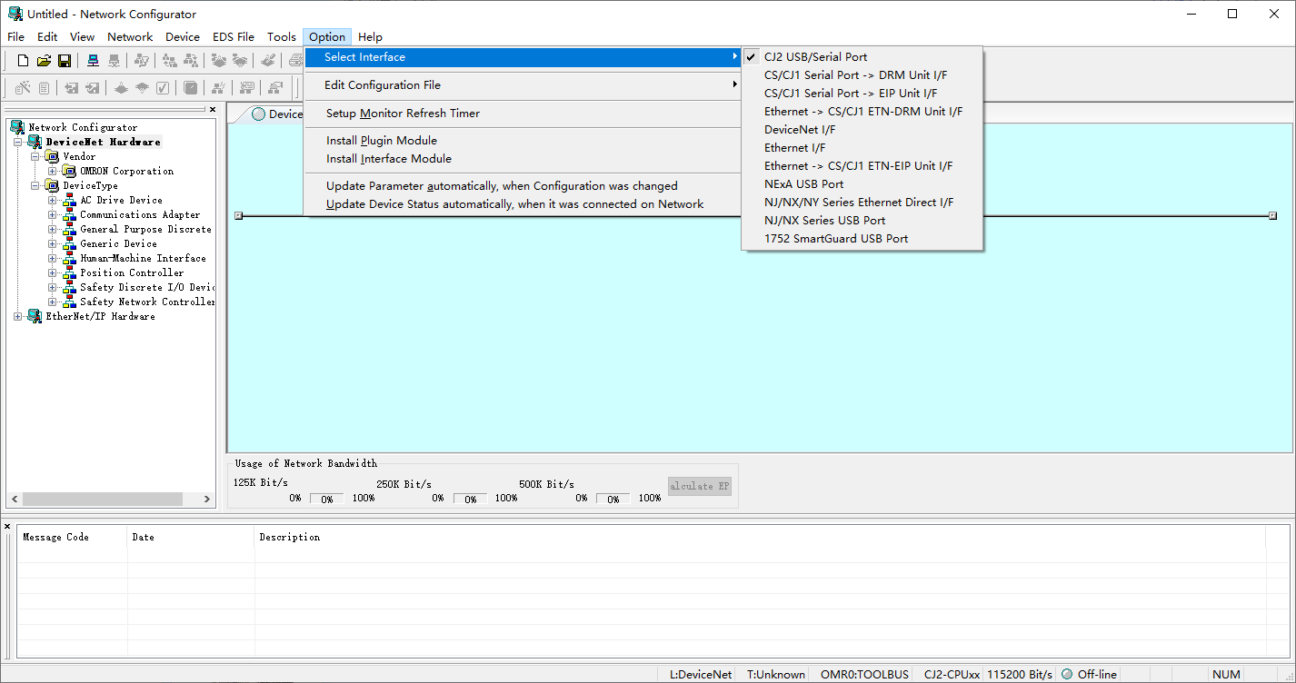This screenshot has height=683, width=1296.
Task: Click Install Plugin Module
Action: (382, 141)
